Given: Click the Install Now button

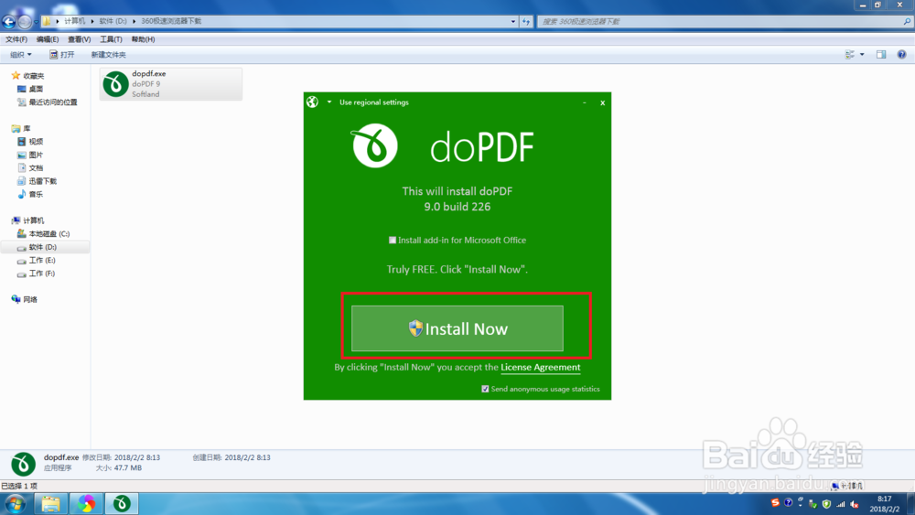Looking at the screenshot, I should (x=457, y=328).
